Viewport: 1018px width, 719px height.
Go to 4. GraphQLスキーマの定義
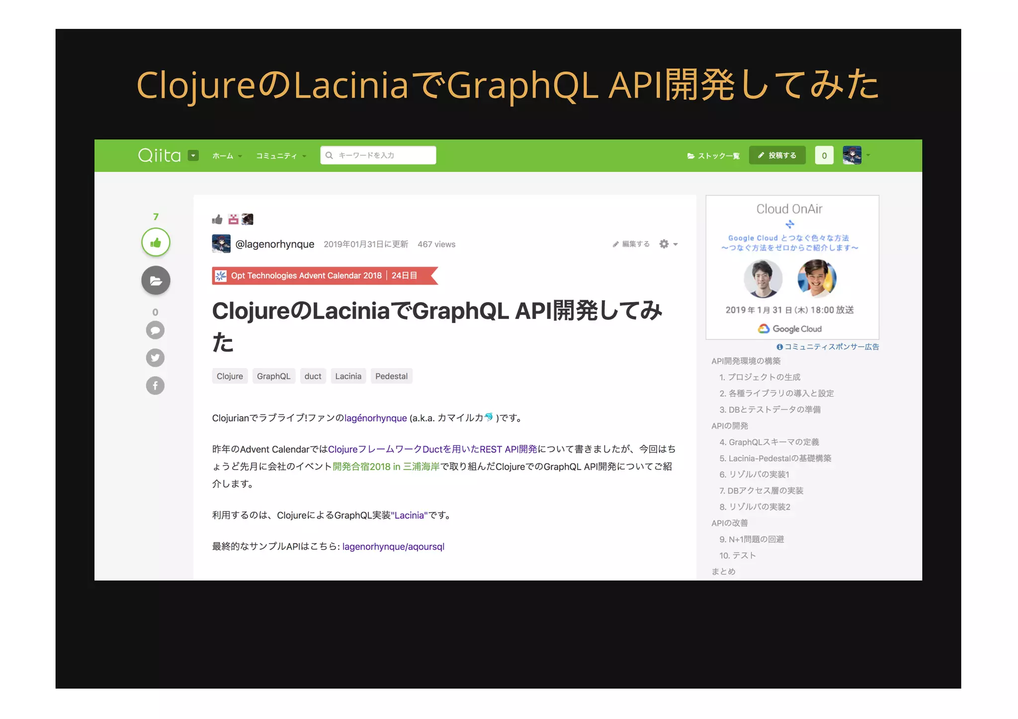(769, 442)
